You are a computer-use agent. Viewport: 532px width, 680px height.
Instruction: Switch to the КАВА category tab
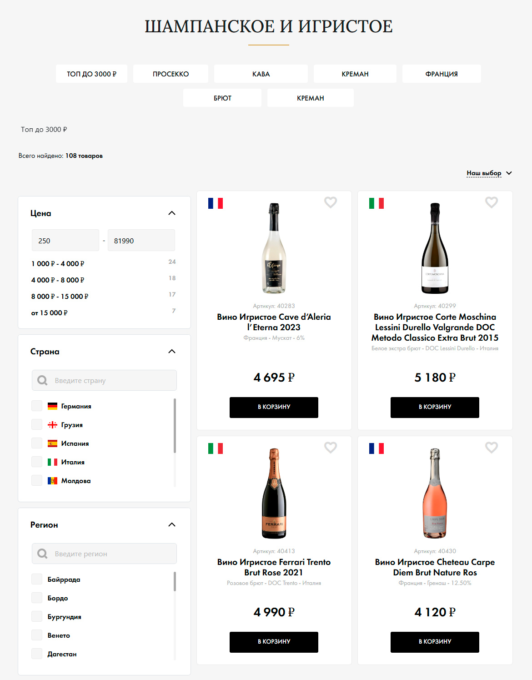tap(261, 74)
